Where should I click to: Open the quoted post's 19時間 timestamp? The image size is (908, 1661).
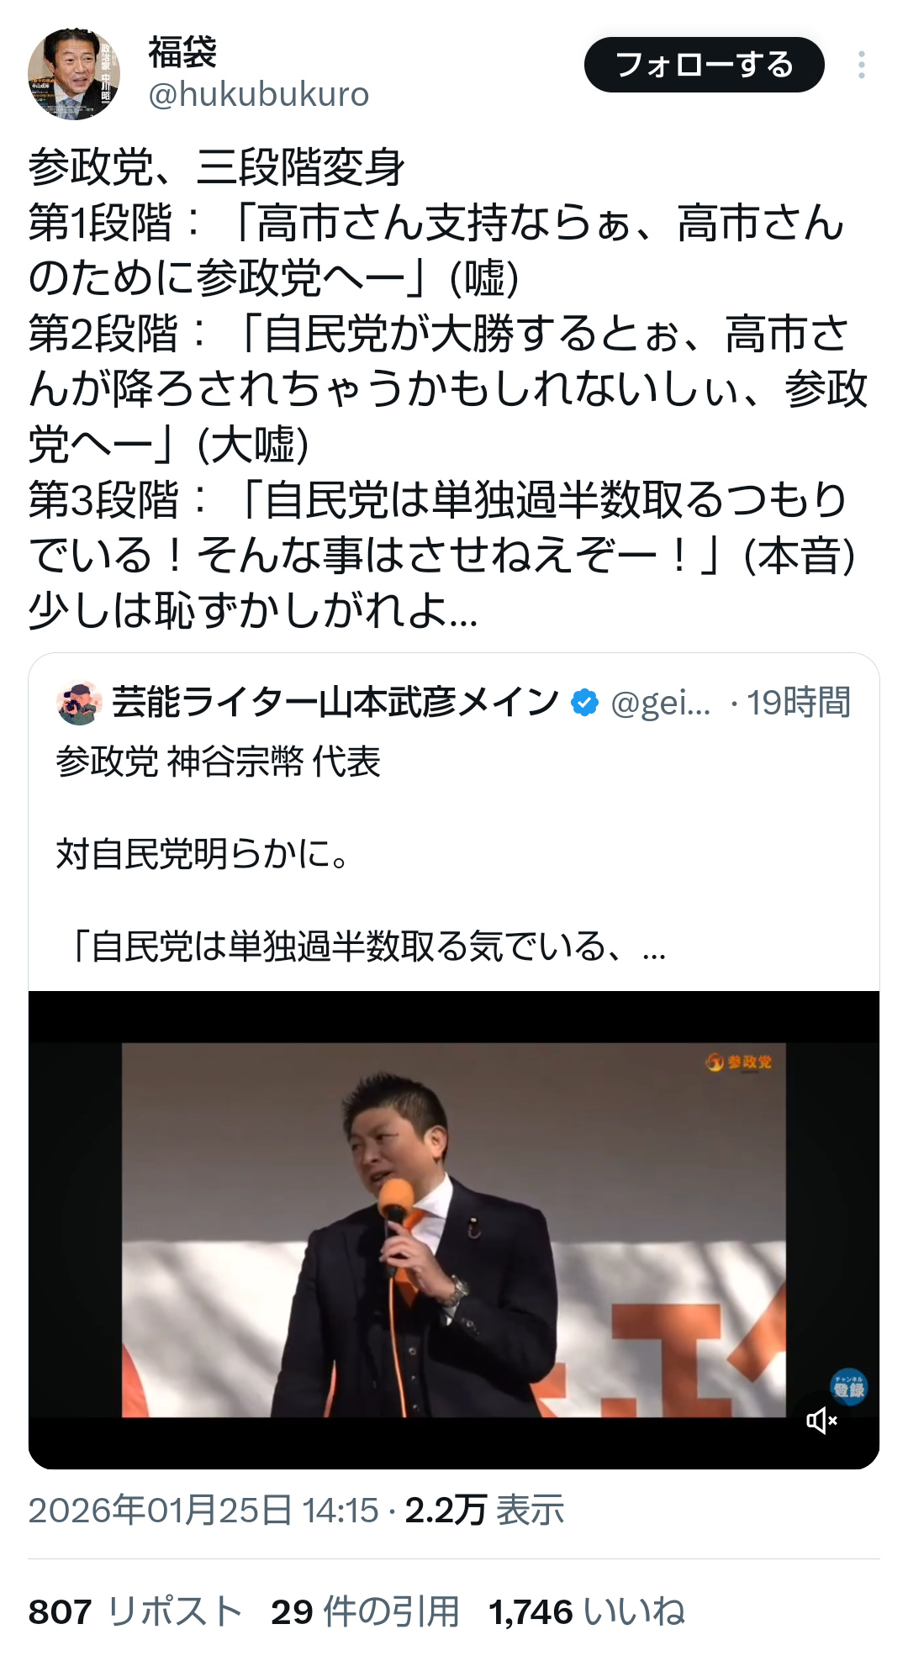tap(799, 703)
